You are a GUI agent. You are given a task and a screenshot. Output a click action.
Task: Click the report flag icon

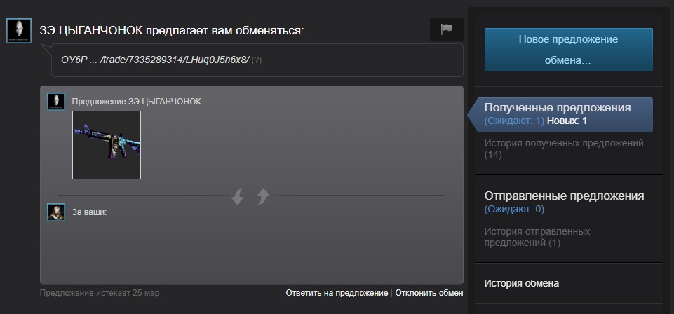pyautogui.click(x=447, y=29)
